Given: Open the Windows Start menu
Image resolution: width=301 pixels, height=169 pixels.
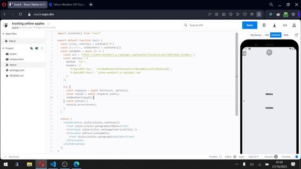Looking at the screenshot, I should coord(6,164).
